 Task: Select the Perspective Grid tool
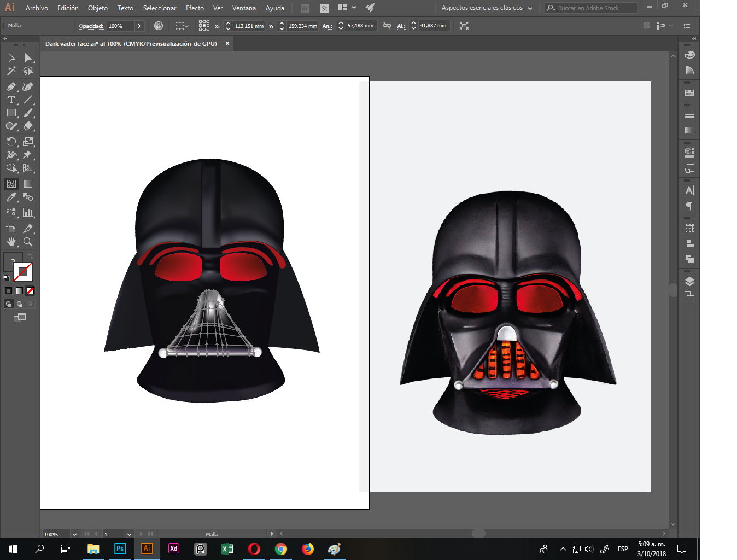point(28,168)
